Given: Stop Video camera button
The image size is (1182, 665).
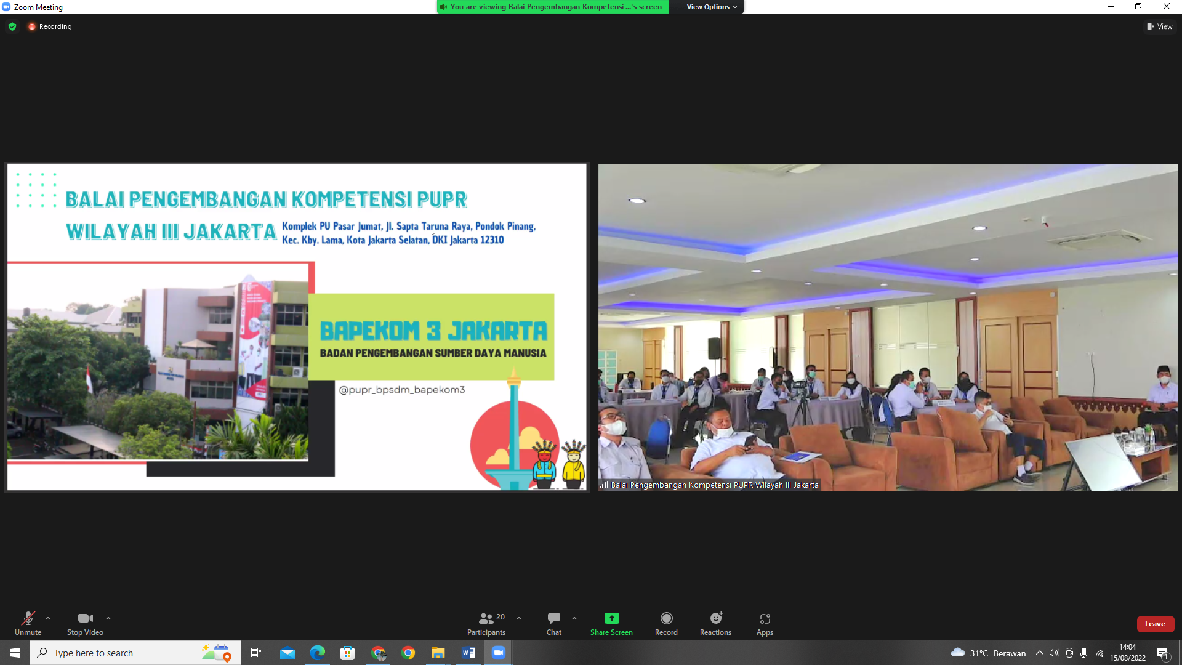Looking at the screenshot, I should (85, 623).
